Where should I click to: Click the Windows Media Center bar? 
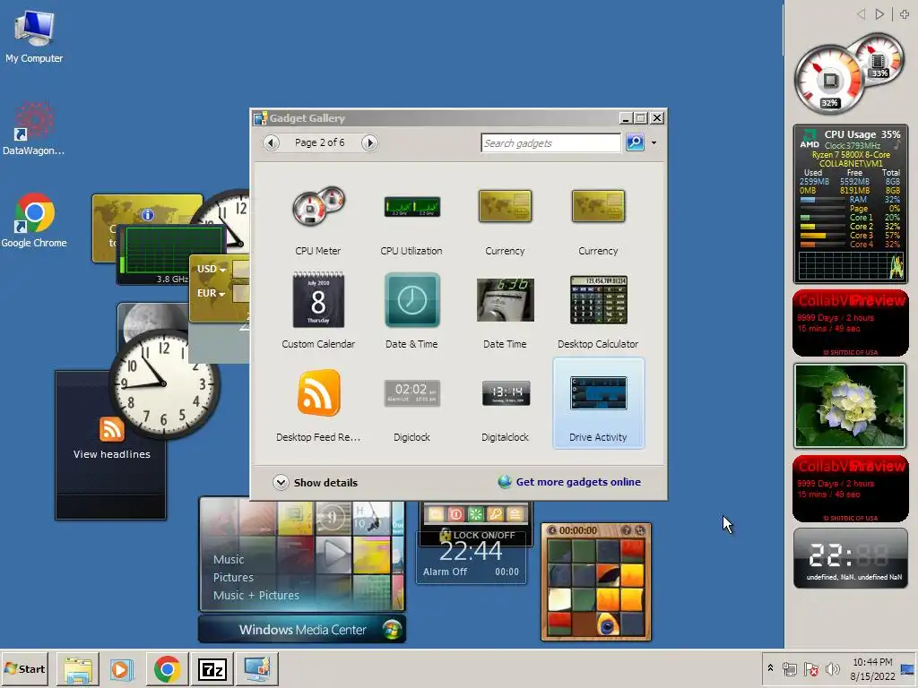point(302,630)
